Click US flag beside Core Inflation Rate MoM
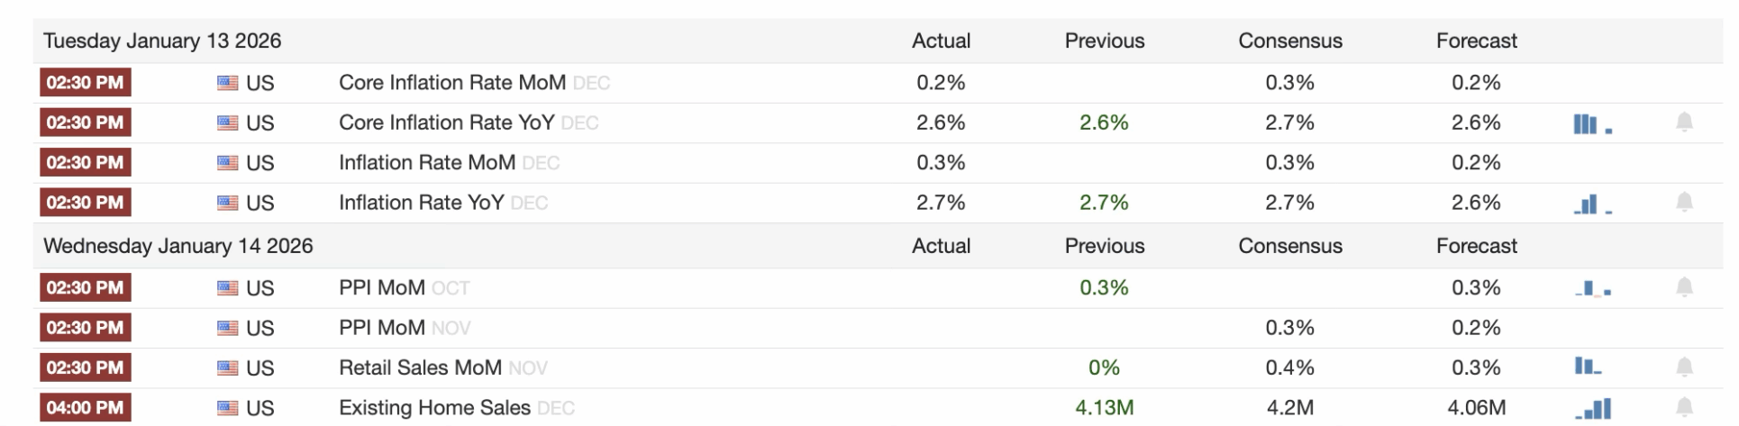This screenshot has width=1739, height=426. tap(227, 83)
